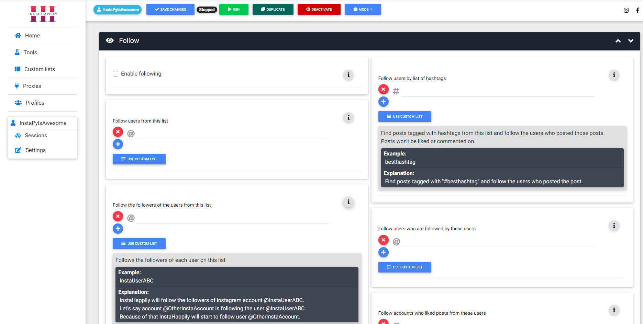This screenshot has height=324, width=643.
Task: Show info for Enable following
Action: (348, 75)
